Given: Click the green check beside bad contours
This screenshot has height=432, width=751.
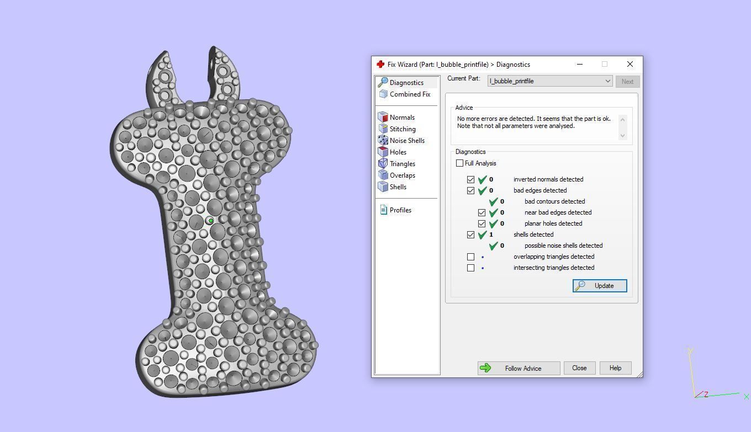Looking at the screenshot, I should click(493, 201).
